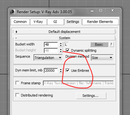The height and width of the screenshot is (115, 130).
Task: Click the Basic mode button
Action: (x=99, y=44)
